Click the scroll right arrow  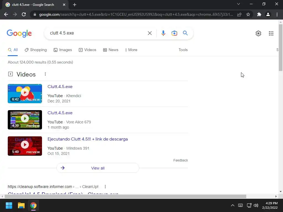pos(276,197)
